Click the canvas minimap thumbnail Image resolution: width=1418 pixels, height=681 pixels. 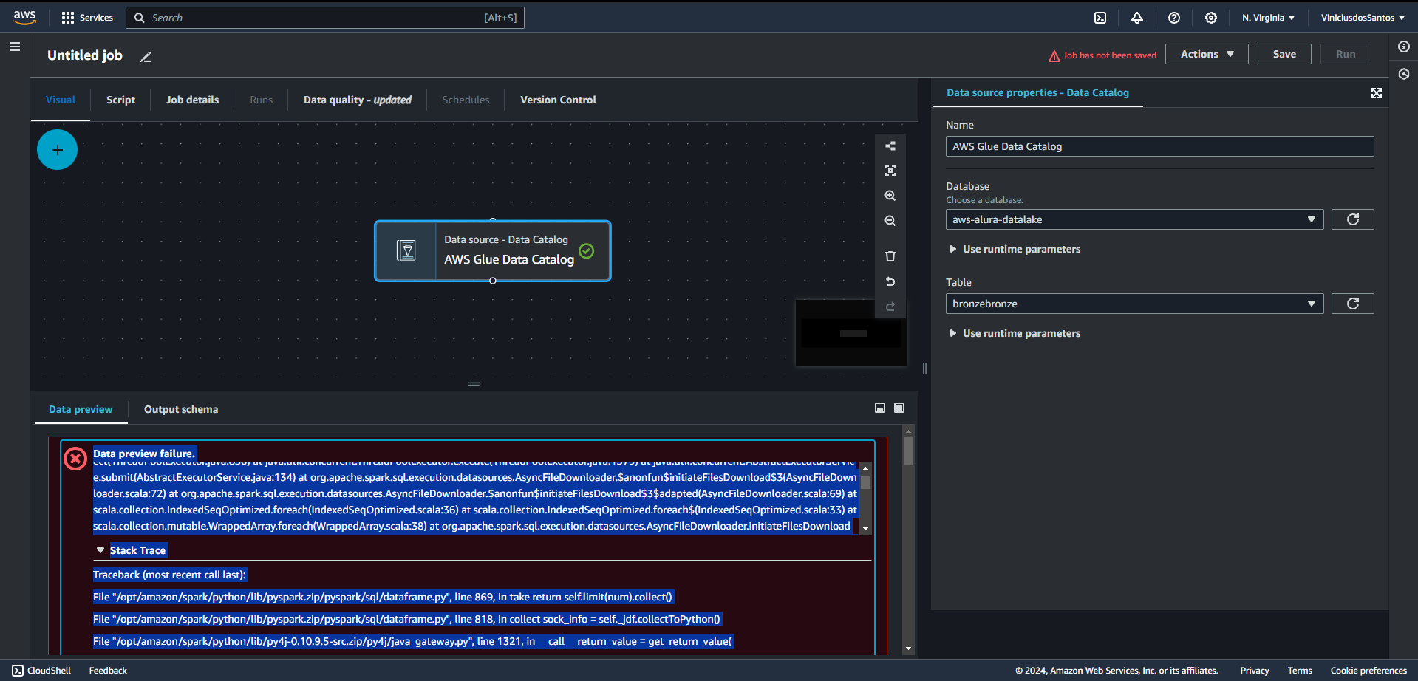pos(851,332)
